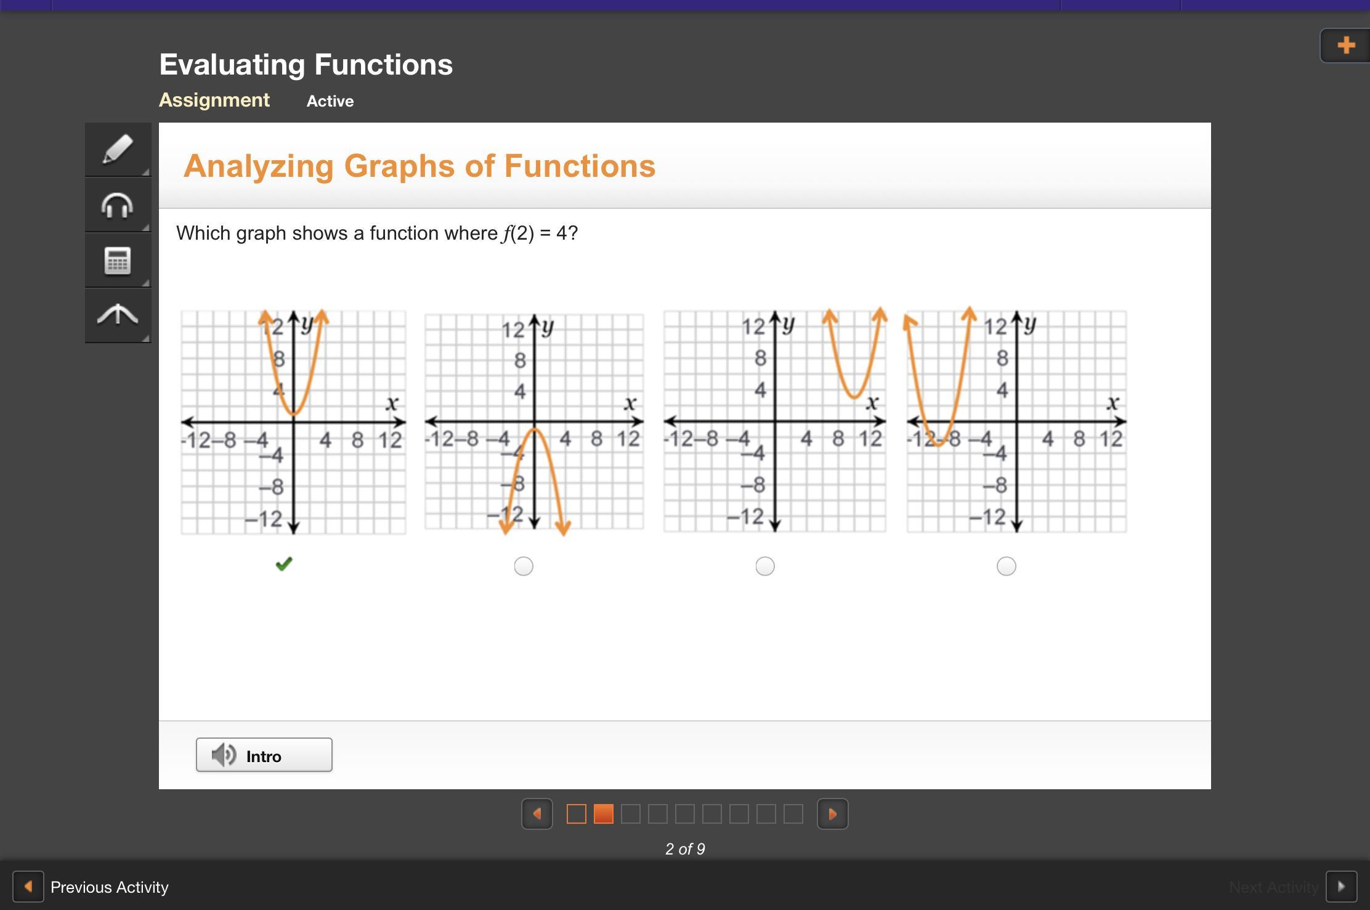1370x910 pixels.
Task: Select the fourth graph's radio button
Action: pyautogui.click(x=1007, y=566)
